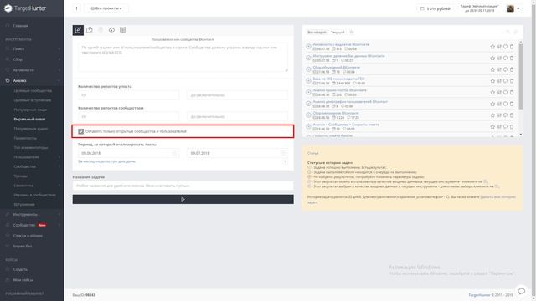
Task: Click the period end date field 09.07.2018
Action: click(237, 153)
